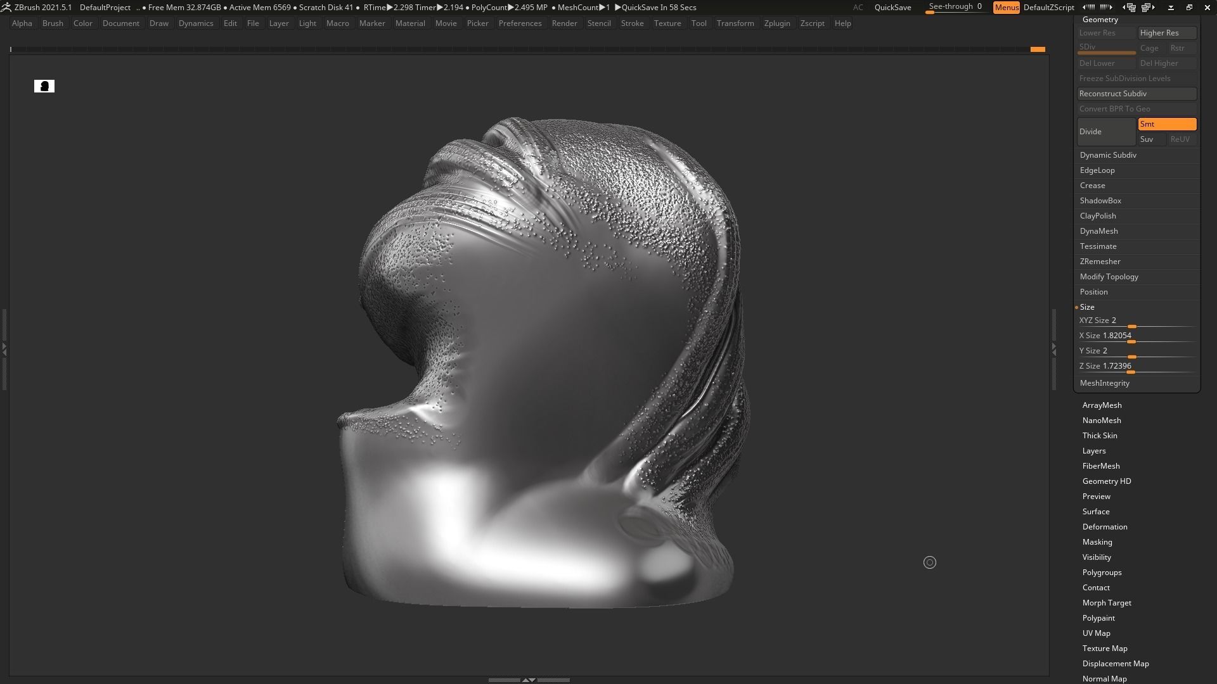1217x684 pixels.
Task: Expand ClayPolish section
Action: [1098, 216]
